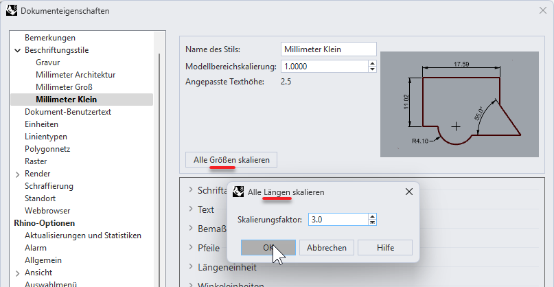Open the Raster settings page

click(36, 161)
